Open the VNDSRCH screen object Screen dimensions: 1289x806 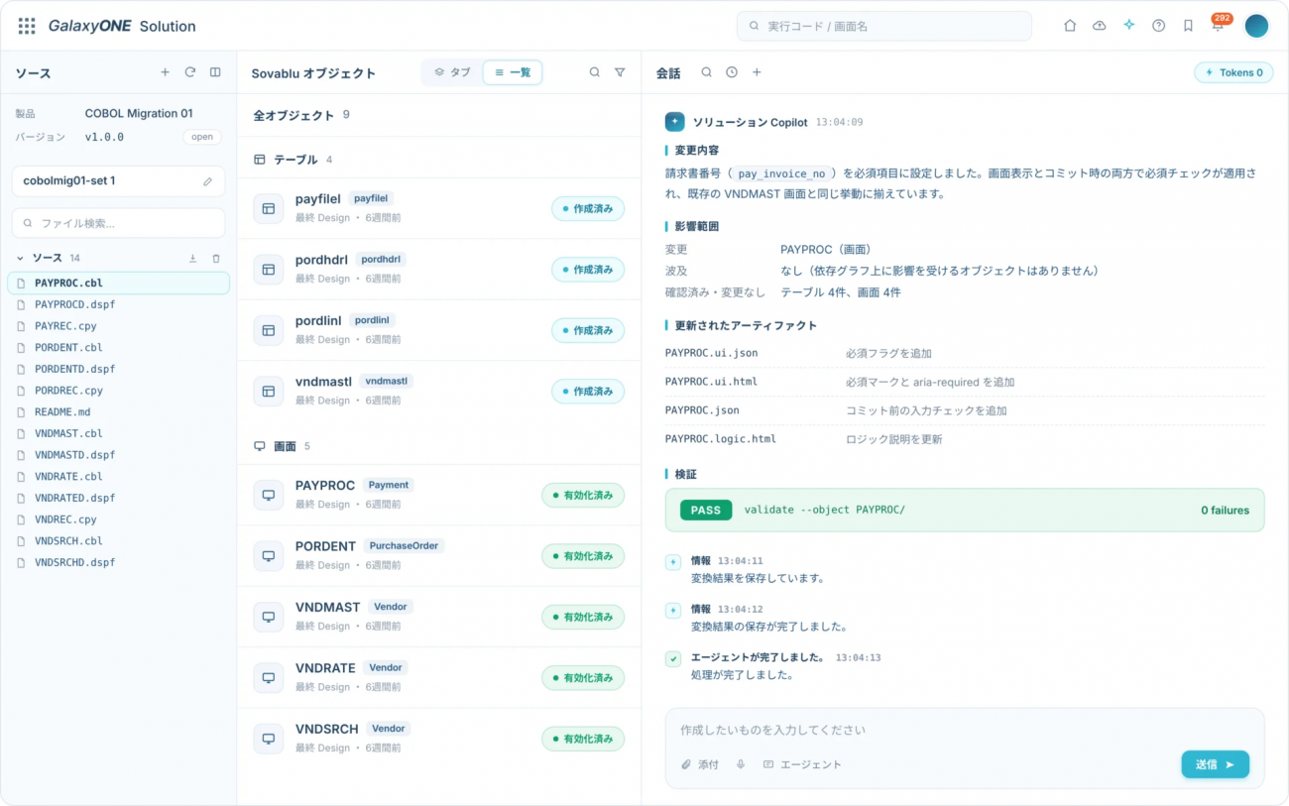(439, 739)
